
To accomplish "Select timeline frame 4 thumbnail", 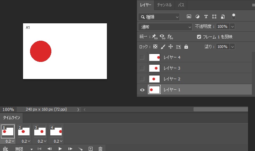I will coord(56,132).
